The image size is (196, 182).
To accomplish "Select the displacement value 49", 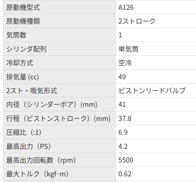I will pos(122,77).
